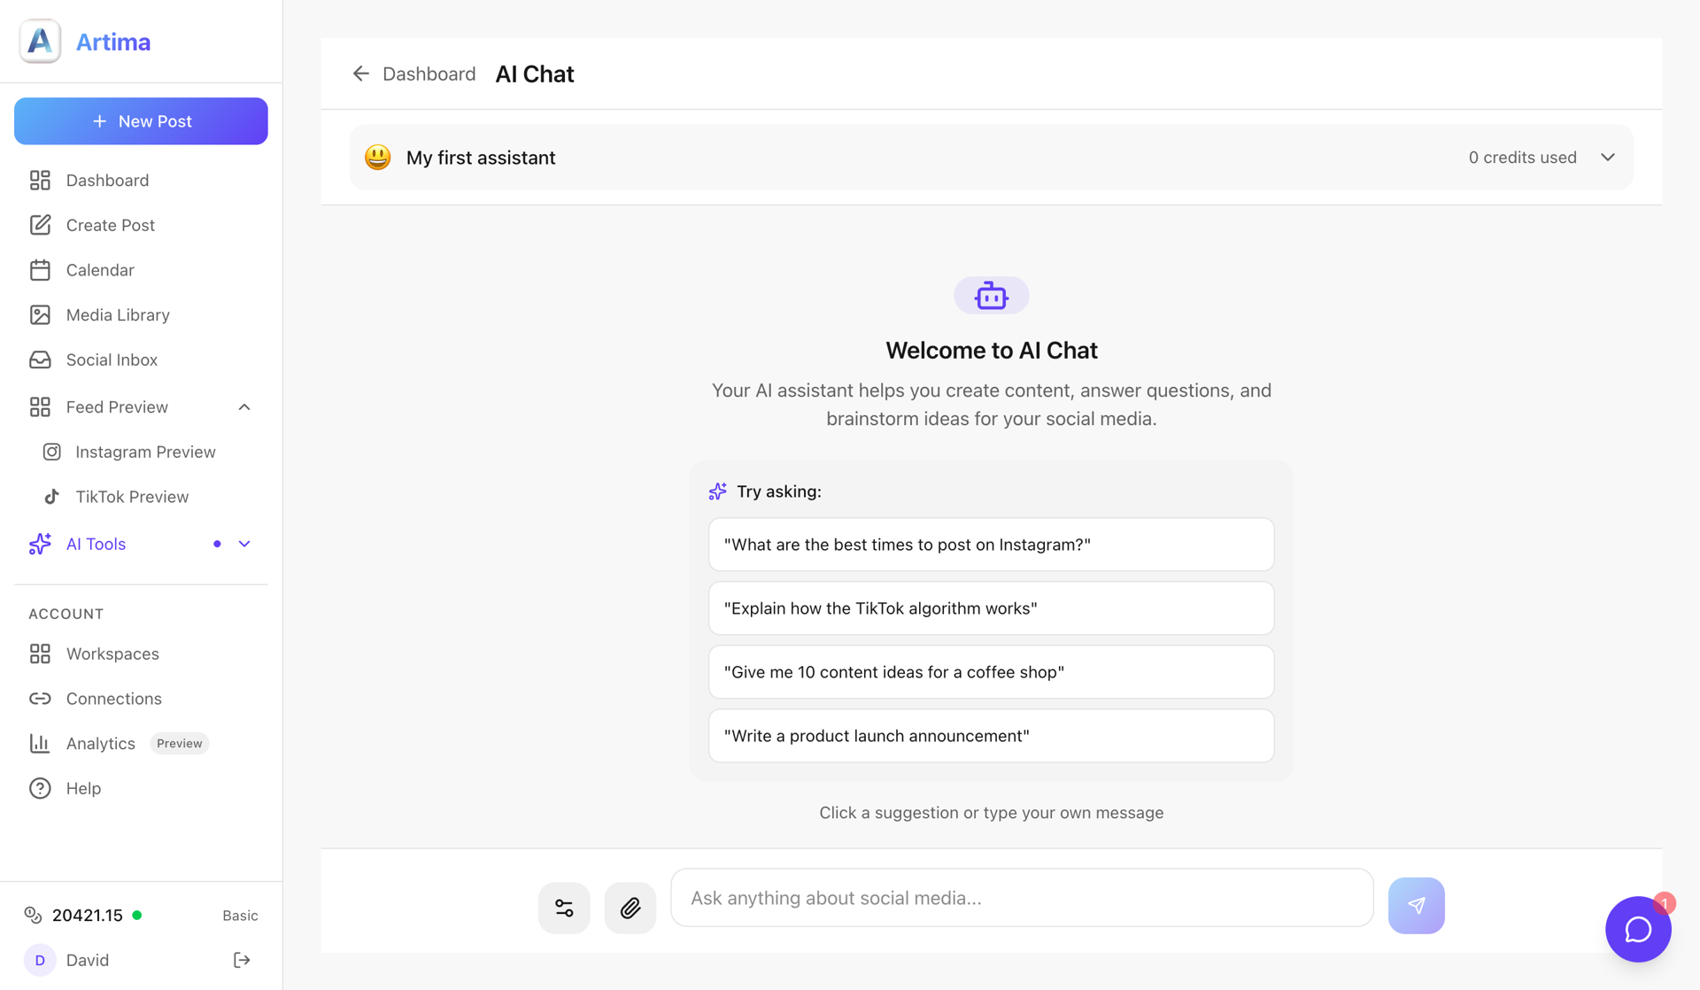Open the support chat bubble widget
1700x990 pixels.
click(x=1637, y=929)
